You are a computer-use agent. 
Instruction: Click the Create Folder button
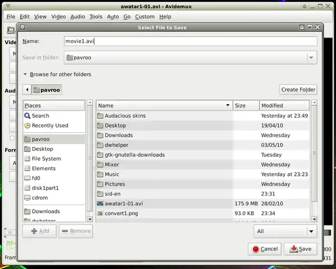point(298,90)
